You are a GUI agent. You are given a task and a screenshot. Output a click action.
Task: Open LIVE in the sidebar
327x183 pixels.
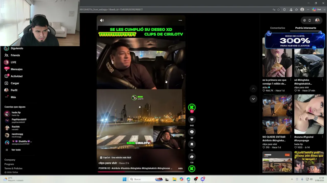pos(13,62)
